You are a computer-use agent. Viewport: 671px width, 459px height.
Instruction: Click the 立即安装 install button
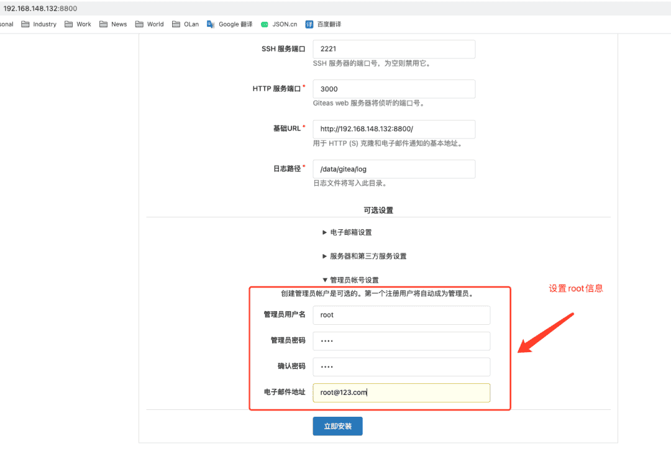337,426
